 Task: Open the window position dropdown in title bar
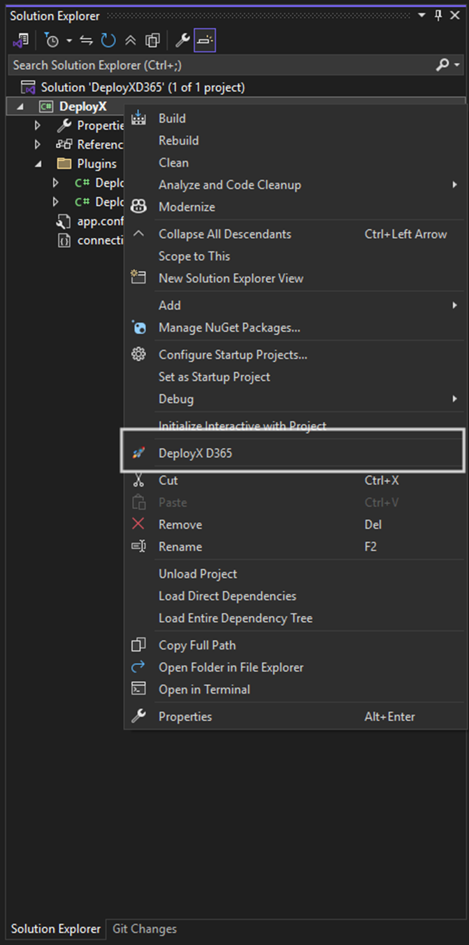(422, 15)
